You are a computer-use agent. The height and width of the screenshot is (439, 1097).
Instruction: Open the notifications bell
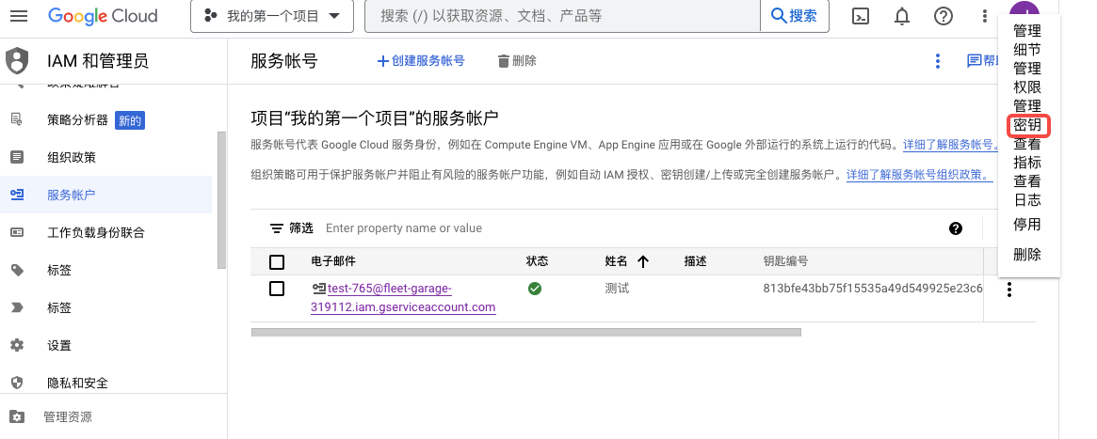[x=901, y=16]
